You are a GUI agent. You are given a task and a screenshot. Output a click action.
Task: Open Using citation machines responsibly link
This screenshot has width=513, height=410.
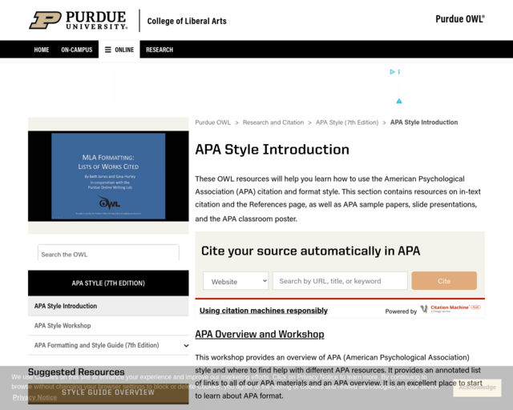pos(264,311)
